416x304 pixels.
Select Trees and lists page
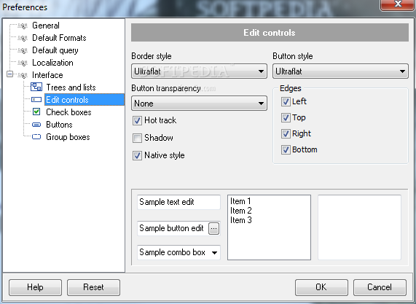tap(71, 87)
